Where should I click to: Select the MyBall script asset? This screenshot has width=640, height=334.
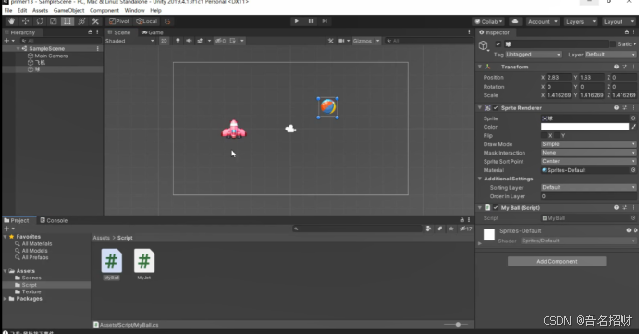111,265
